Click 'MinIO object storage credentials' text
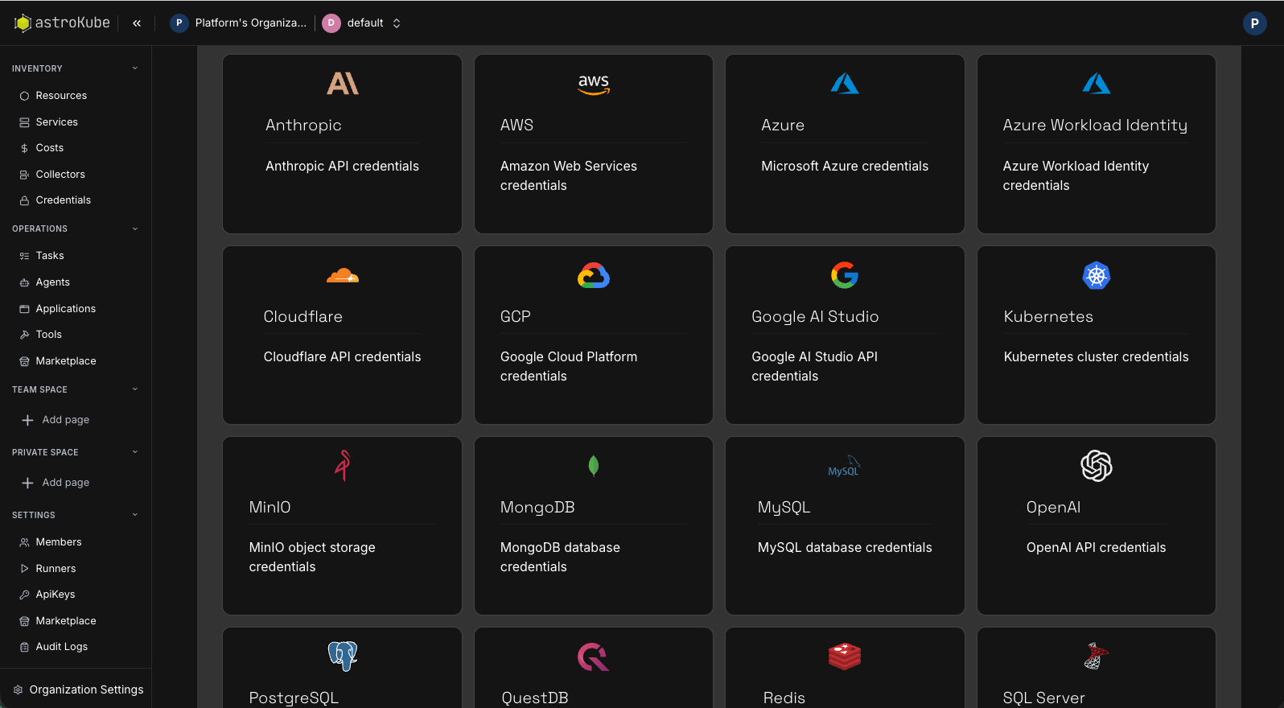The image size is (1284, 708). pyautogui.click(x=312, y=557)
